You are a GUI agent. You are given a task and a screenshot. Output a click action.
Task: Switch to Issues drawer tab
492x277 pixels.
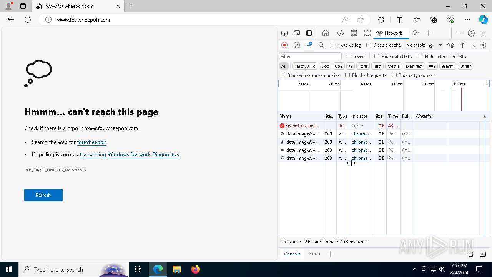(x=314, y=254)
